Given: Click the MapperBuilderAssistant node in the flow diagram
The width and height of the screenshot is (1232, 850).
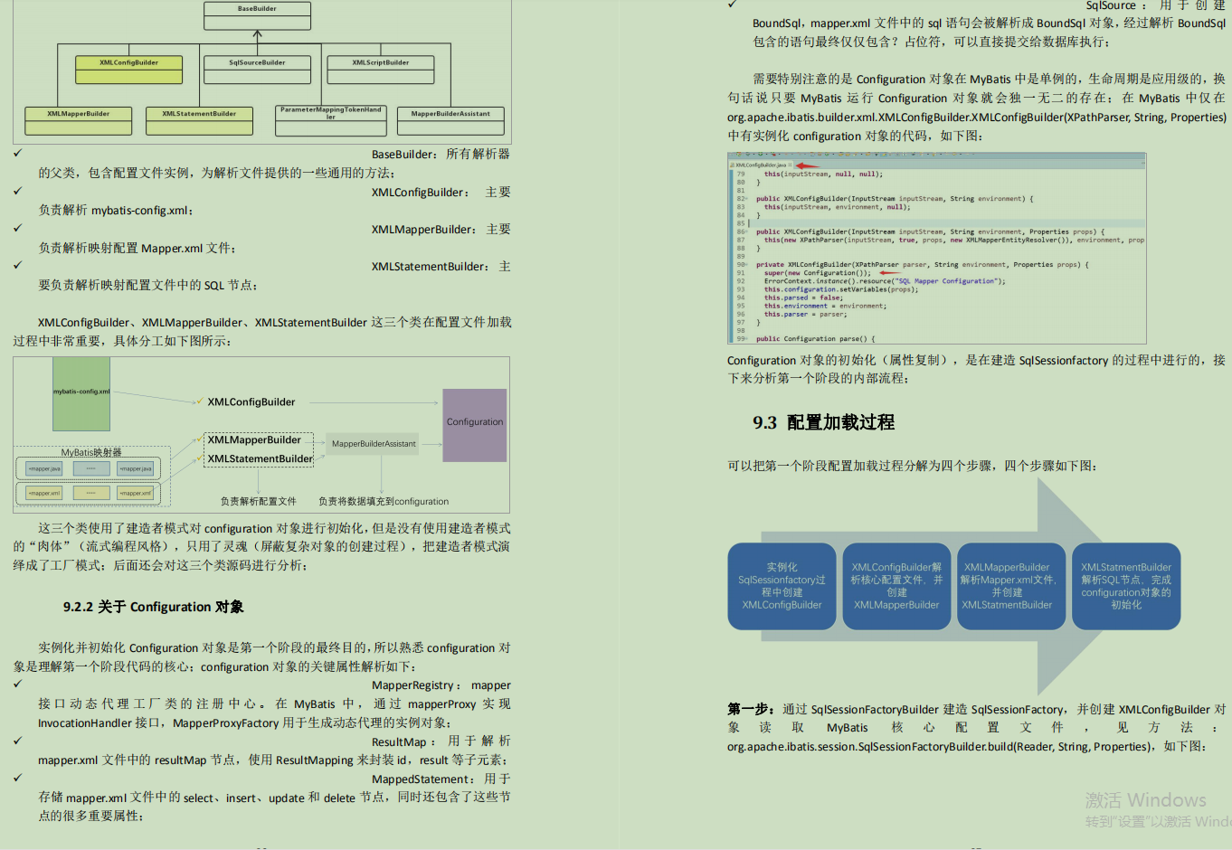Looking at the screenshot, I should point(374,444).
